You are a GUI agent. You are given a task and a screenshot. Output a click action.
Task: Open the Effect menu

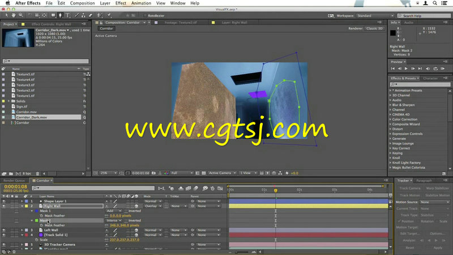[121, 3]
